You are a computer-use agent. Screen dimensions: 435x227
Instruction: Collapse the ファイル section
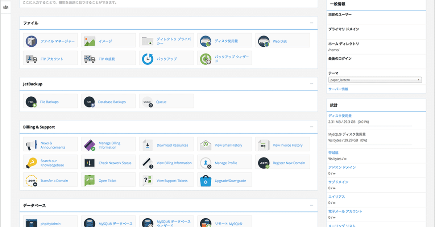(x=311, y=23)
